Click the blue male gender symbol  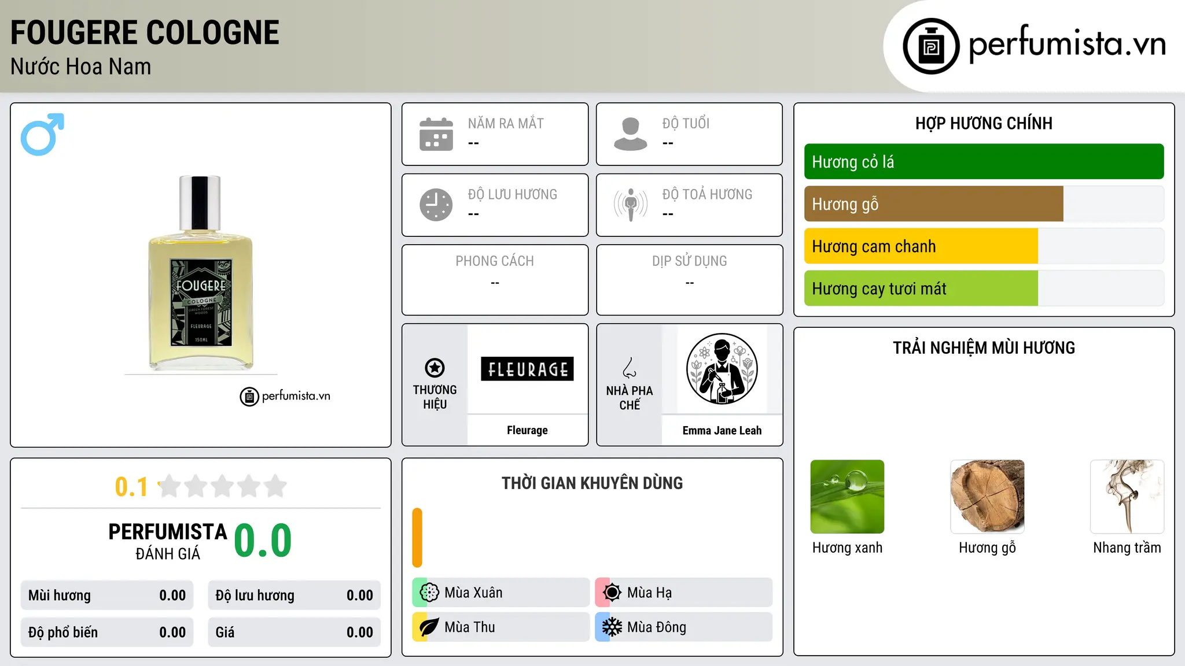42,134
